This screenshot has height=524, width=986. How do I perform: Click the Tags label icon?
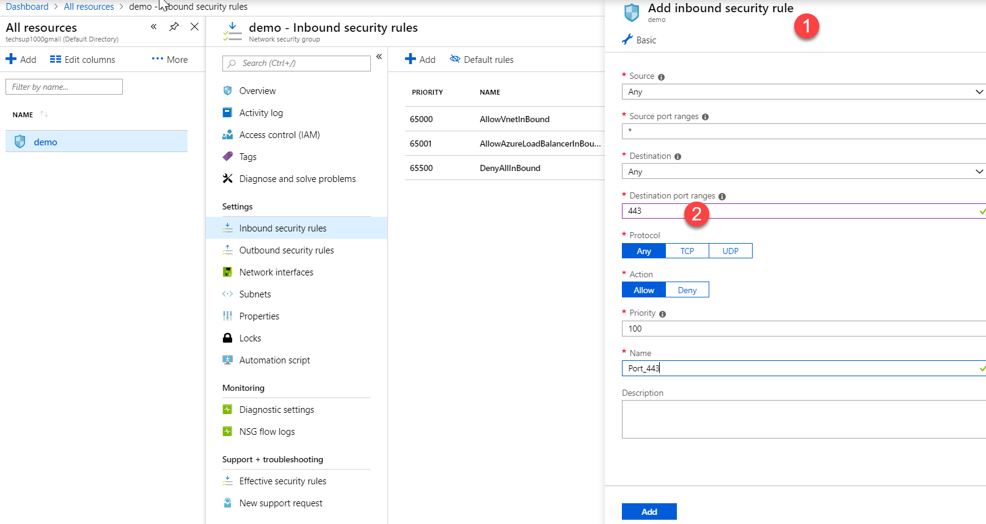228,156
